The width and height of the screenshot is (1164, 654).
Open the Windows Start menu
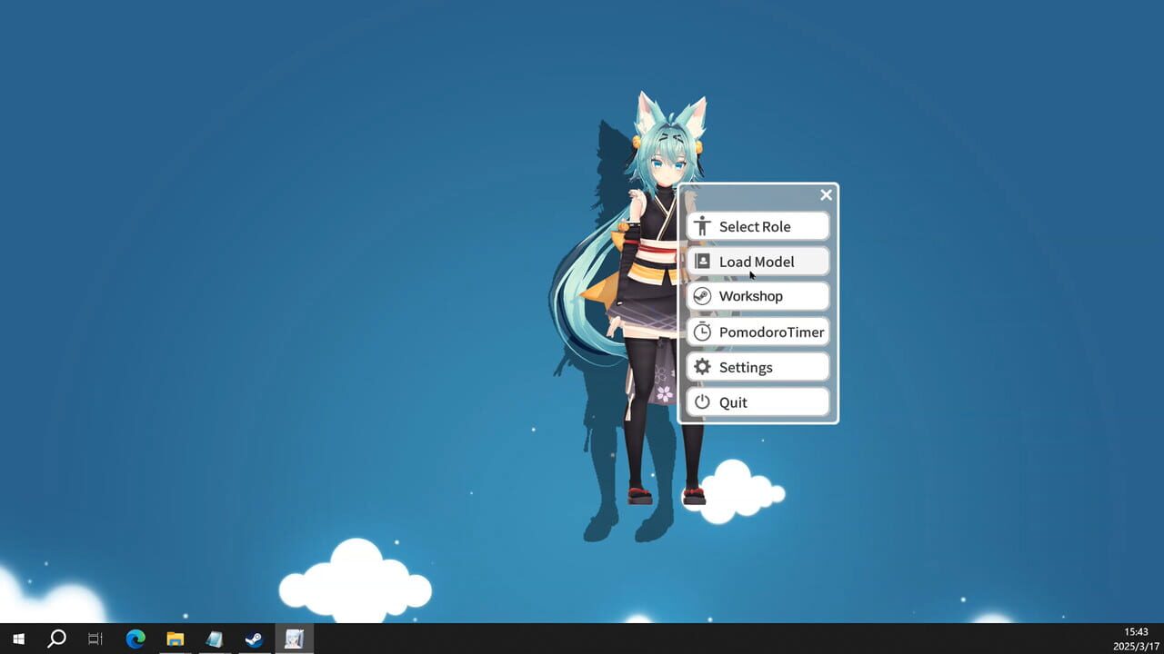[18, 639]
